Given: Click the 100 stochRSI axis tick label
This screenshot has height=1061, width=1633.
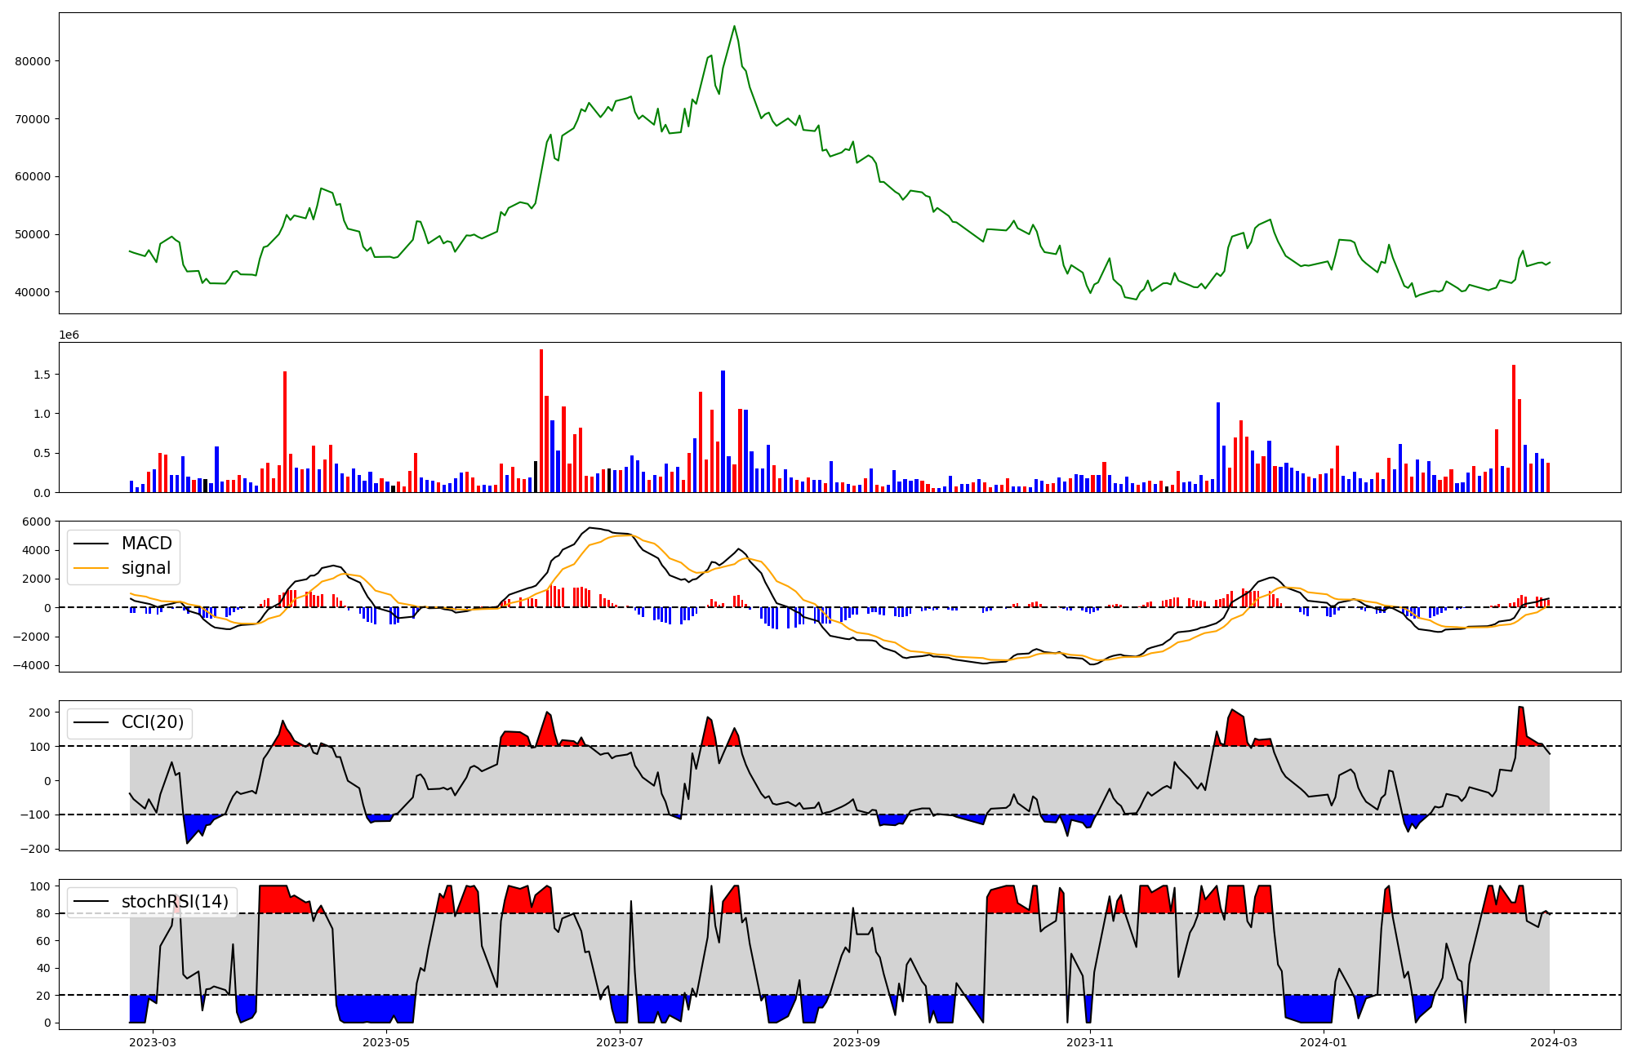Looking at the screenshot, I should (x=41, y=886).
